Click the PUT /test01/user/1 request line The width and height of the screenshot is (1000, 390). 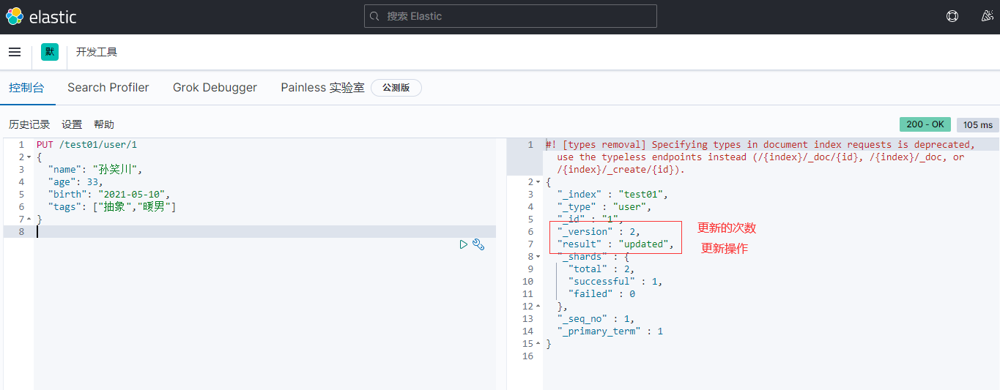(86, 145)
